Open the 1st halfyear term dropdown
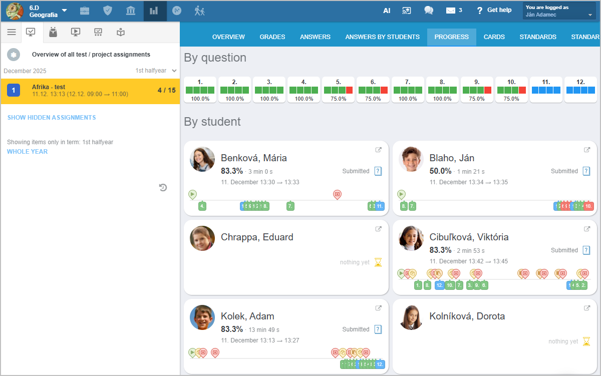Screen dimensions: 601x376 point(156,71)
